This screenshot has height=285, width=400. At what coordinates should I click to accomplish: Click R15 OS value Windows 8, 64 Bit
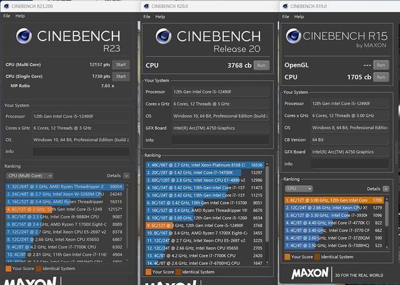pyautogui.click(x=350, y=127)
